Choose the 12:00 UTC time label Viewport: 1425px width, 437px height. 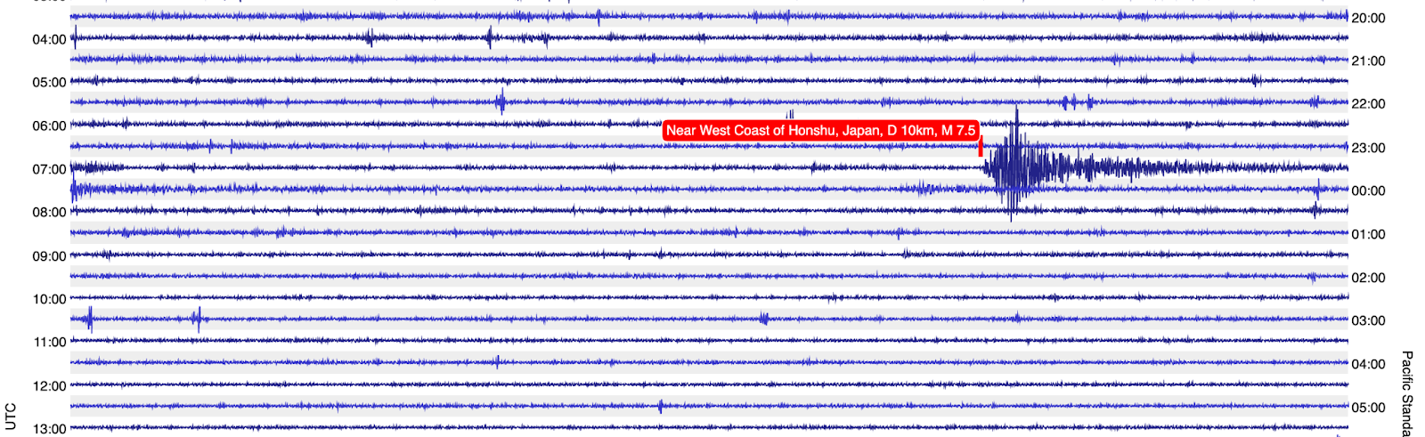pos(49,386)
